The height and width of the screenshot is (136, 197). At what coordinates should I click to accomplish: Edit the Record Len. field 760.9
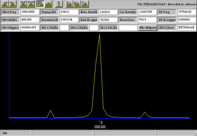tap(147, 20)
